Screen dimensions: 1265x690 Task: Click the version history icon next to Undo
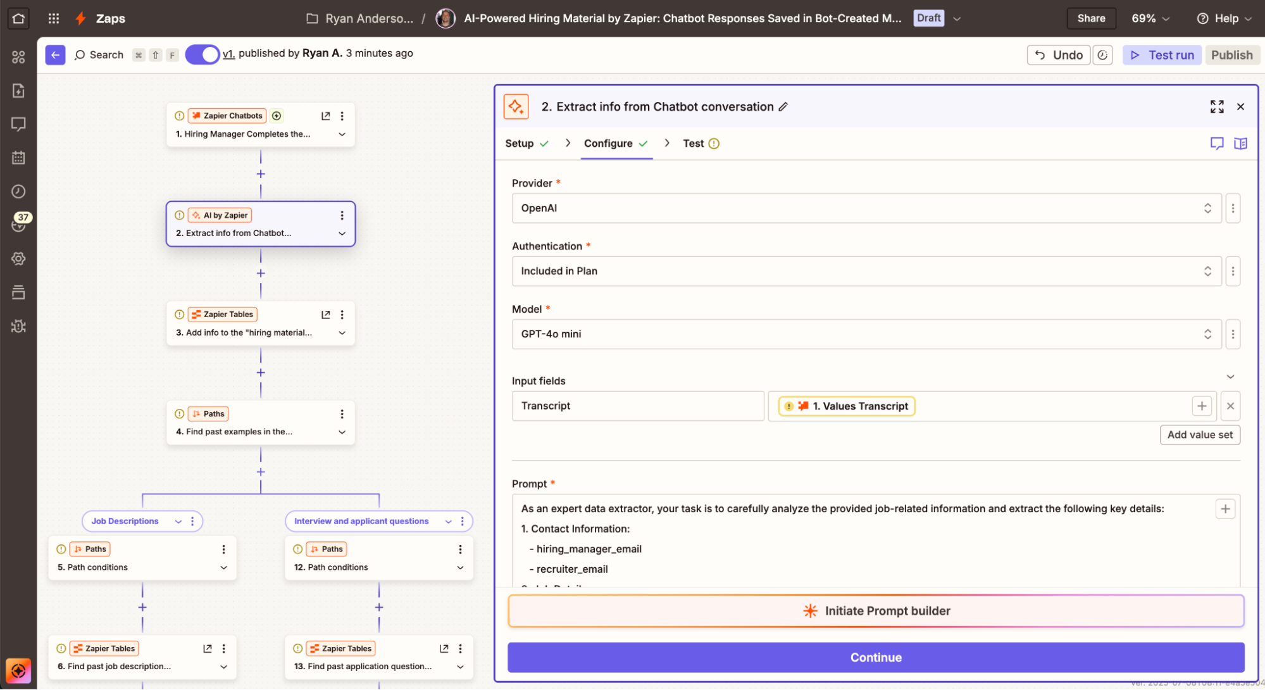pos(1102,55)
